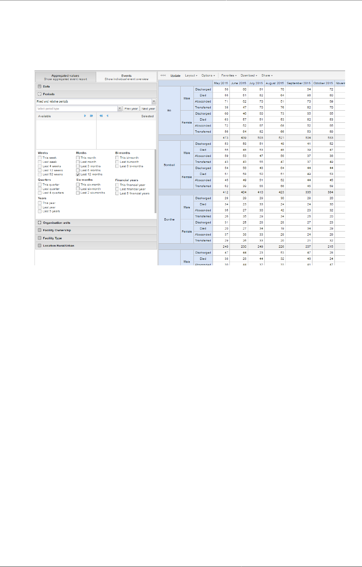This screenshot has width=362, height=567.
Task: Click the double left arrow deselect-all icon
Action: [101, 116]
